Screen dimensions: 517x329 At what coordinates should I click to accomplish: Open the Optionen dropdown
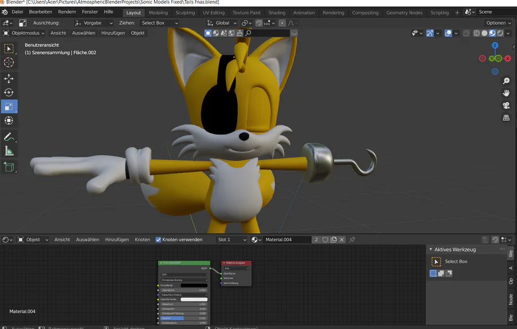499,23
